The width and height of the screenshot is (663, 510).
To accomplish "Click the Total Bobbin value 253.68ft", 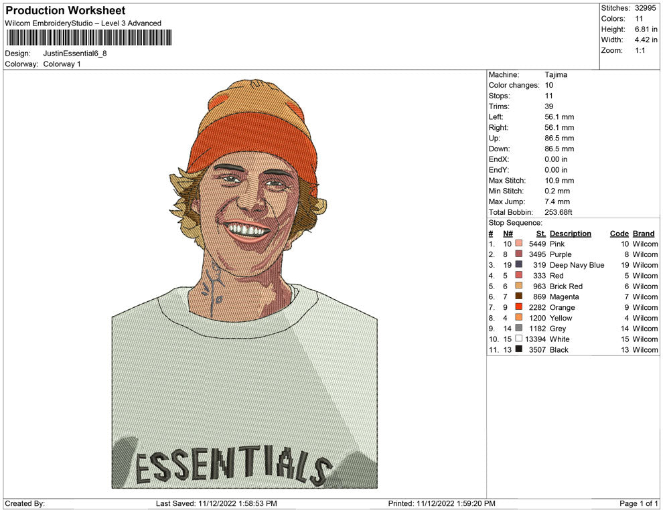I will point(558,212).
